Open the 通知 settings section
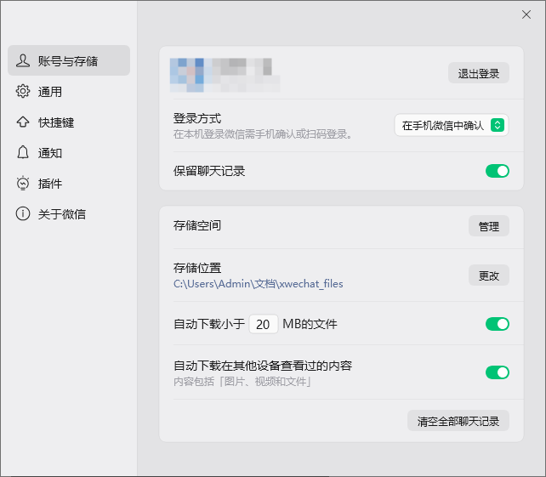 [69, 152]
